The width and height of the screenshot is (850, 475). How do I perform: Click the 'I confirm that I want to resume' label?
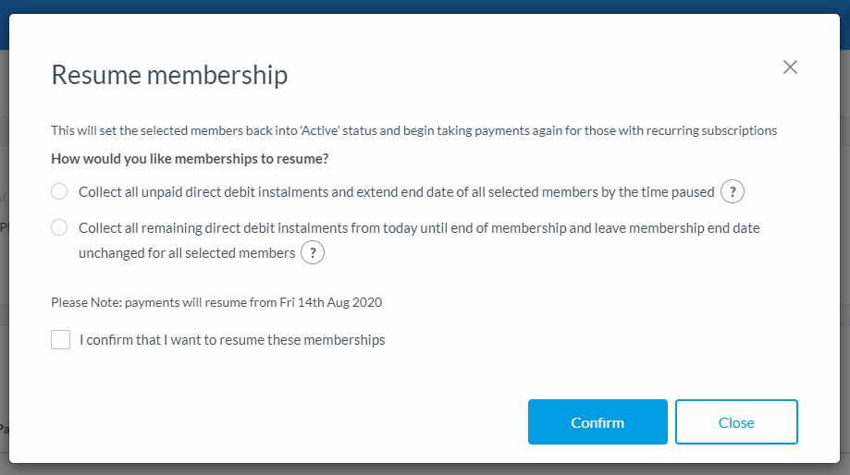[x=232, y=340]
